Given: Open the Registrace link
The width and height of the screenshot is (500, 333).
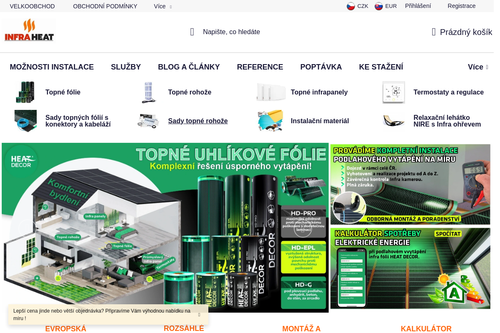Looking at the screenshot, I should tap(461, 6).
